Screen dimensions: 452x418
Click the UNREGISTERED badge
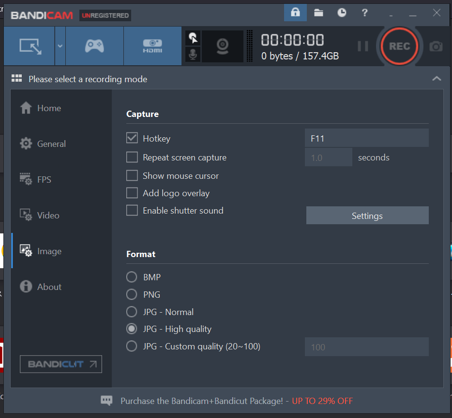tap(105, 15)
